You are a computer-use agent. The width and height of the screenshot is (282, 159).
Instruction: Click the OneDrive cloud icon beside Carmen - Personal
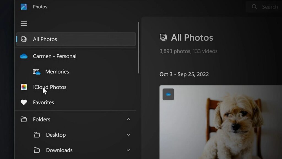(24, 56)
